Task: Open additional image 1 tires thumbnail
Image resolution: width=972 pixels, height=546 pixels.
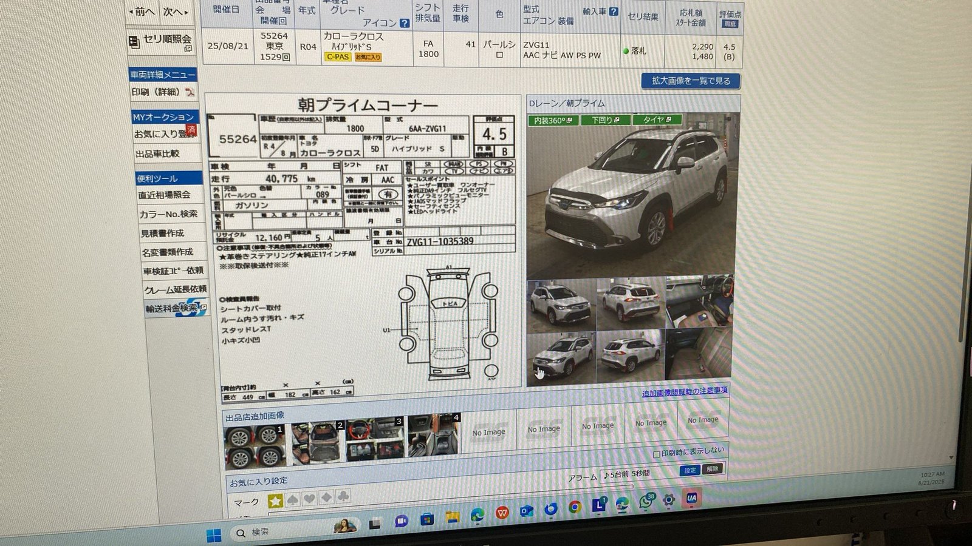Action: point(255,447)
